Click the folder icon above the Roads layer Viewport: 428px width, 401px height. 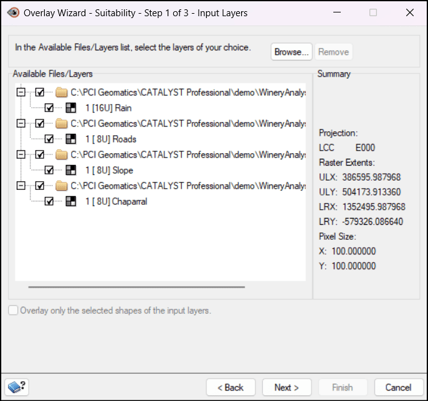[62, 123]
